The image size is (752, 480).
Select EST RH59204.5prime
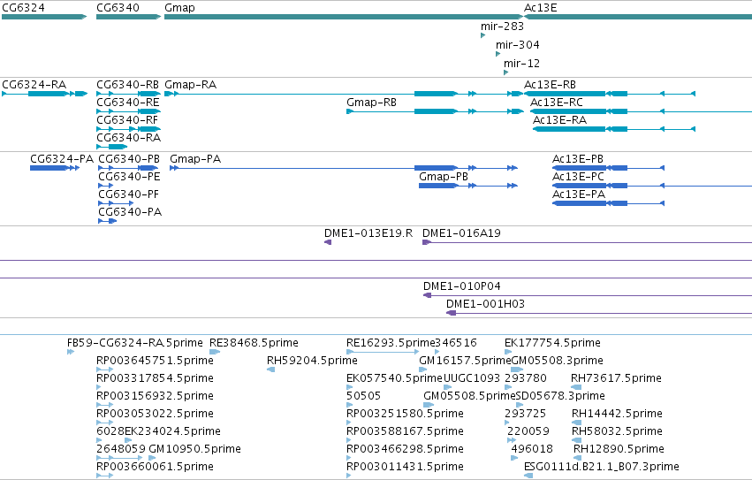pyautogui.click(x=312, y=361)
